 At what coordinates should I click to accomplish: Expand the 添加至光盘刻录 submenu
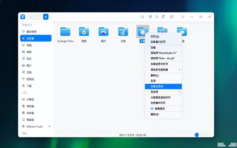click(163, 70)
